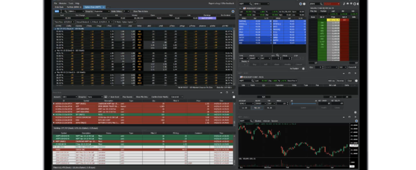Image resolution: width=416 pixels, height=170 pixels.
Task: Click the purple April 23 earnings cell
Action: (x=207, y=18)
